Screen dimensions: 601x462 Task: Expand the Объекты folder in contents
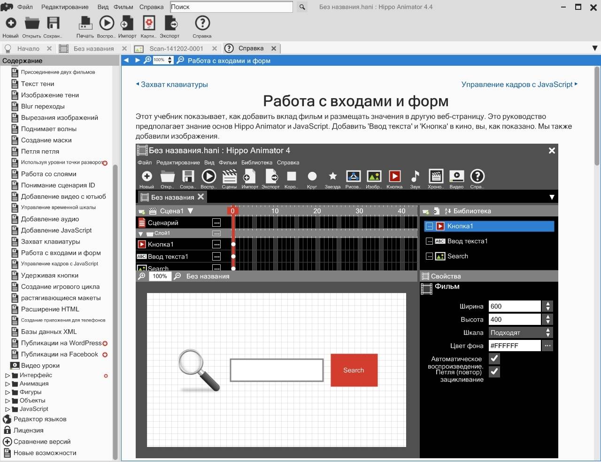pyautogui.click(x=8, y=401)
